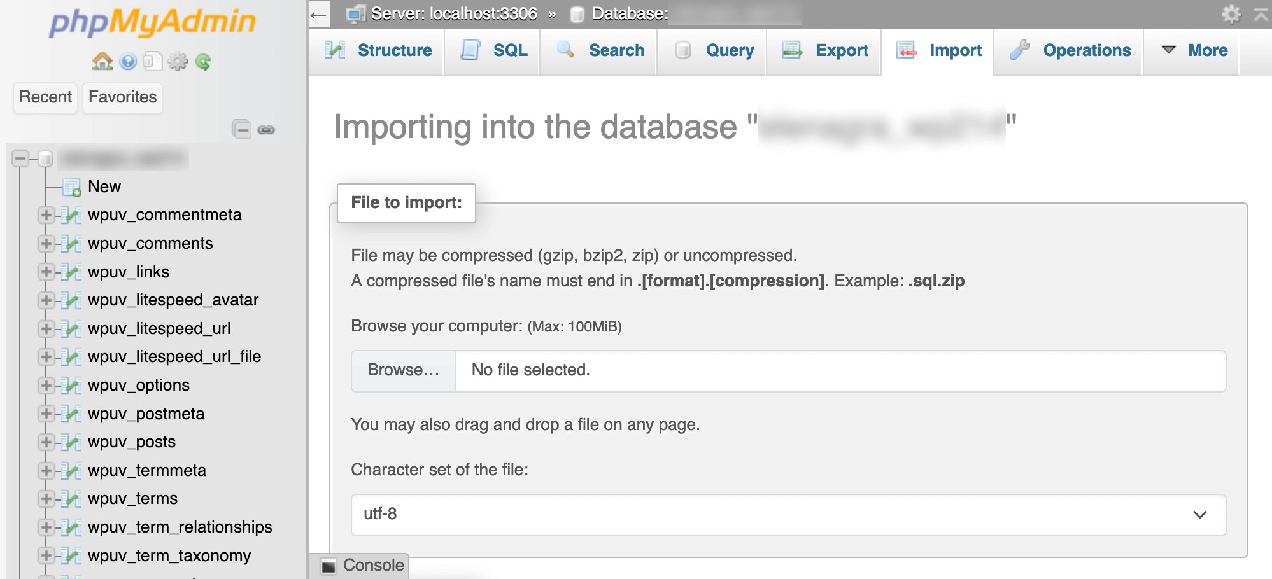1272x579 pixels.
Task: Expand the wpuv_posts table node
Action: point(45,442)
